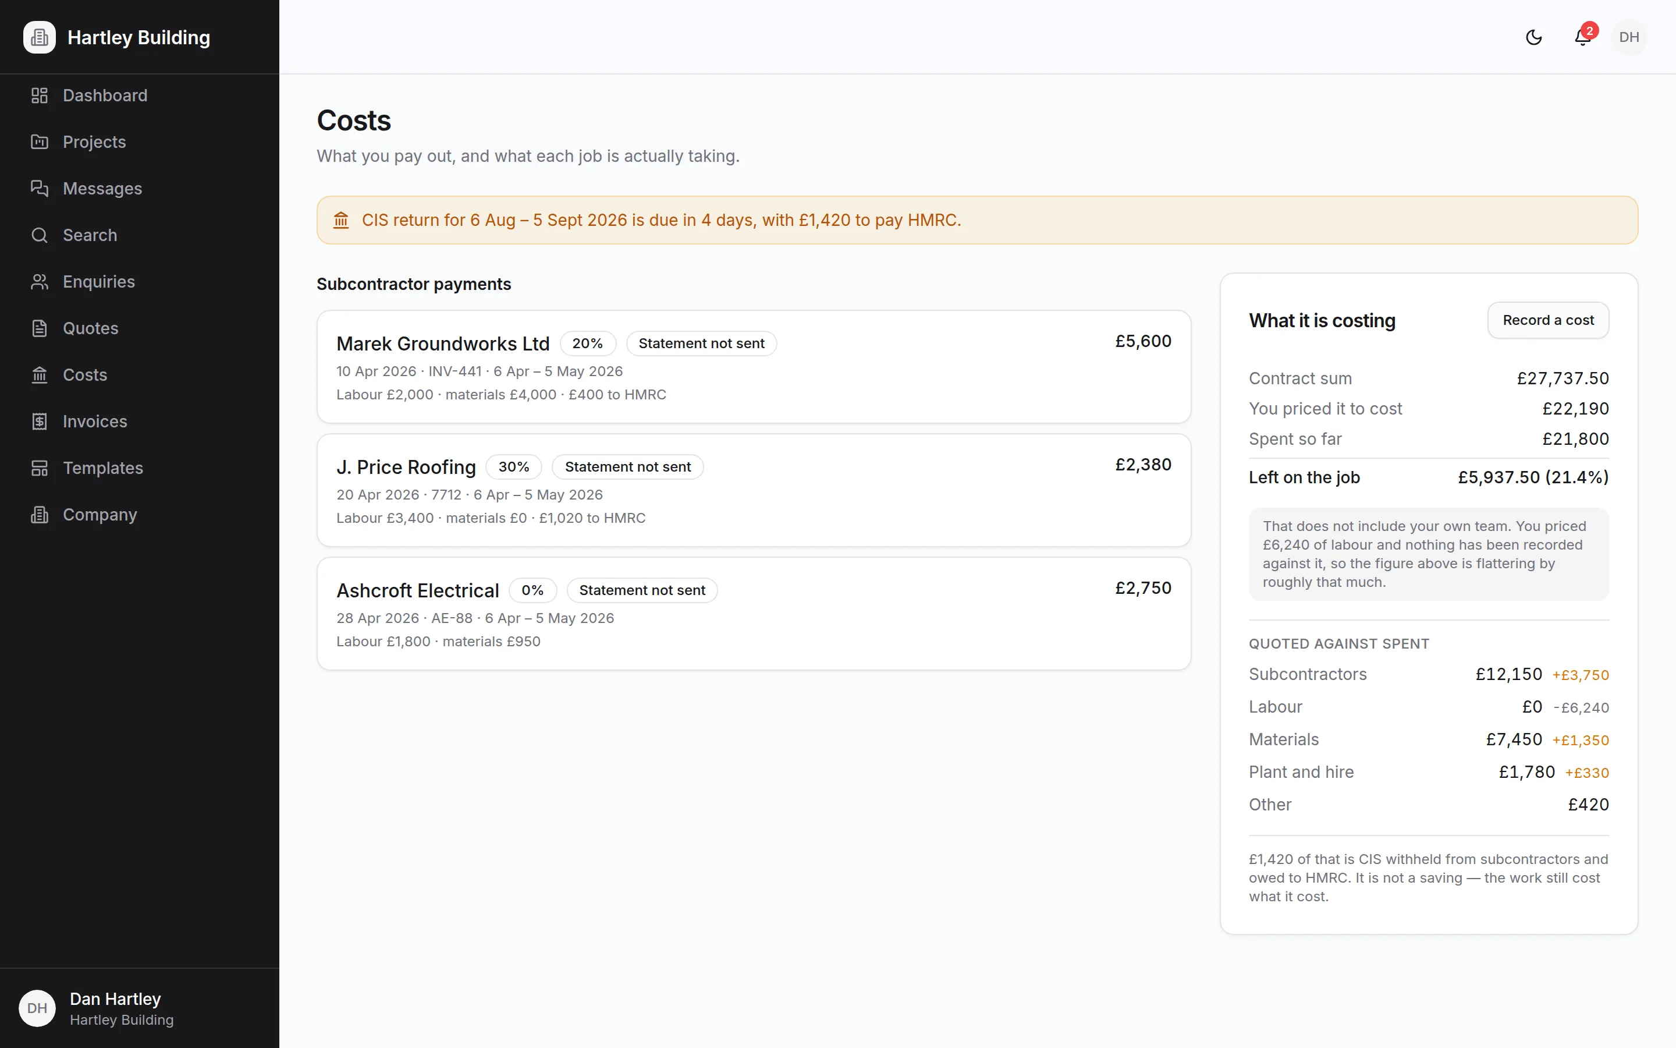The height and width of the screenshot is (1048, 1676).
Task: Click the DH avatar beside Dan Hartley
Action: click(x=37, y=1008)
